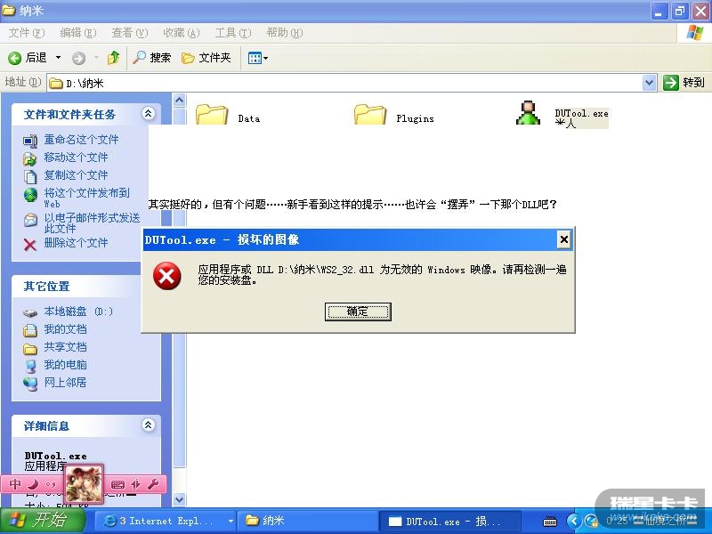
Task: Select the DUTool.exe application icon
Action: [x=528, y=113]
